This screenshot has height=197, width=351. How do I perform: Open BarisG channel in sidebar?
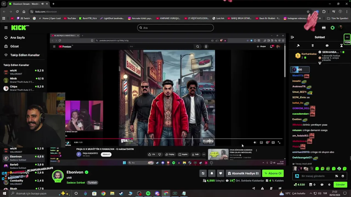point(23,166)
